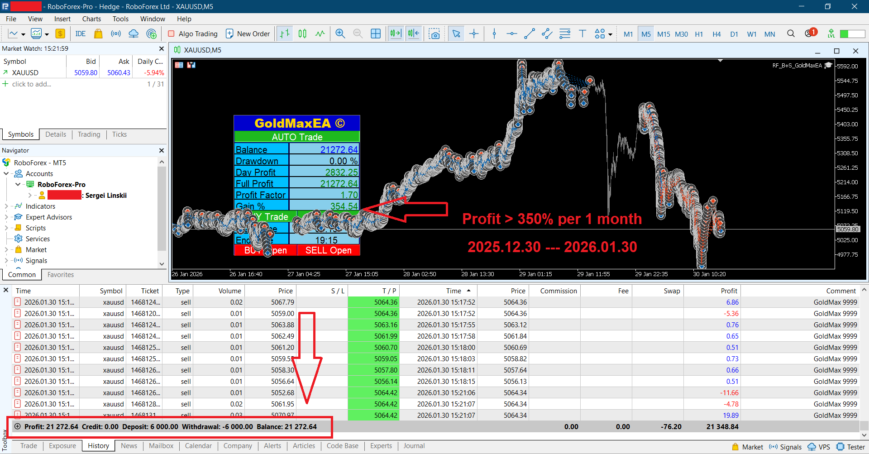This screenshot has width=869, height=454.
Task: Collapse the RoboForex-Pro server node
Action: (18, 184)
